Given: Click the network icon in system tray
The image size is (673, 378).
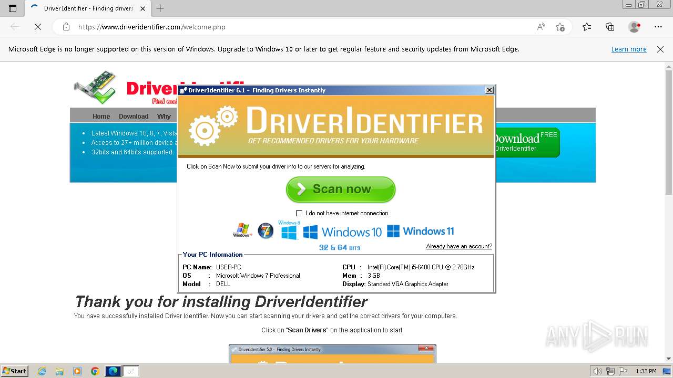Looking at the screenshot, I should [610, 371].
